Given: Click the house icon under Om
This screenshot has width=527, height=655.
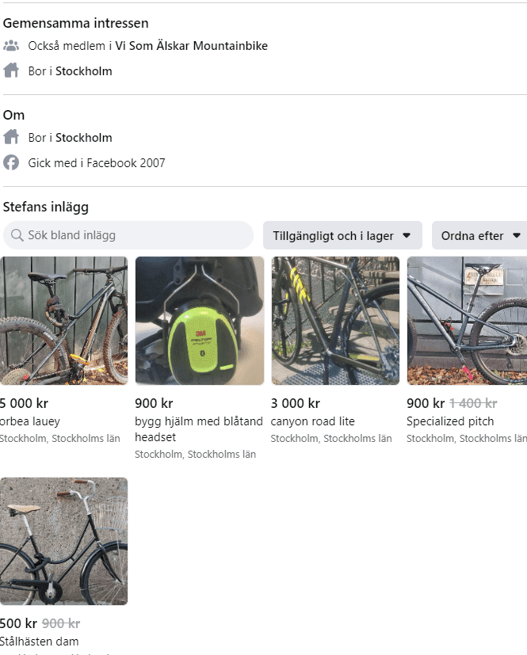Looking at the screenshot, I should [11, 138].
